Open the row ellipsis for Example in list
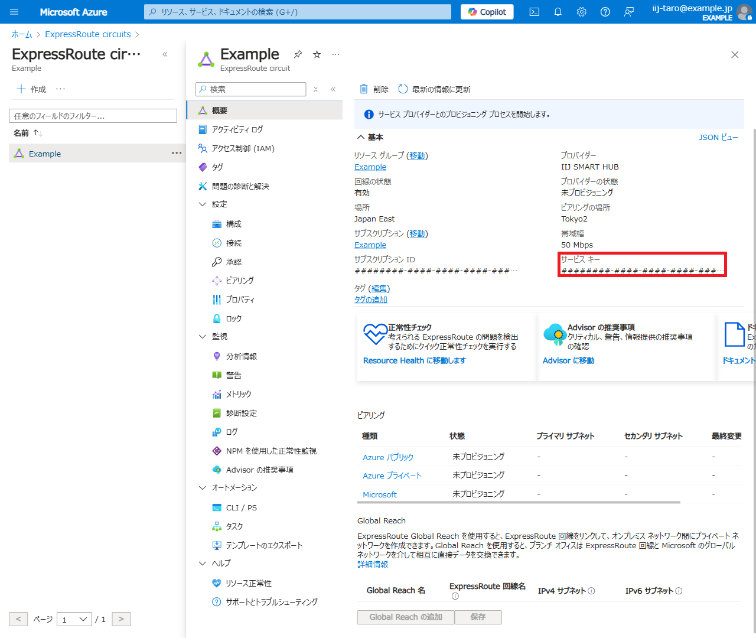 pyautogui.click(x=177, y=153)
